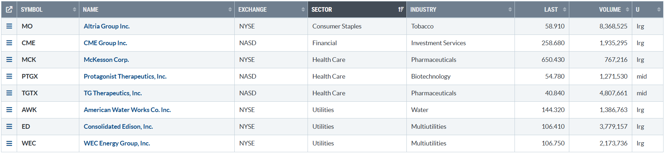
Task: Open row menu icon for PTGX
Action: coord(9,76)
